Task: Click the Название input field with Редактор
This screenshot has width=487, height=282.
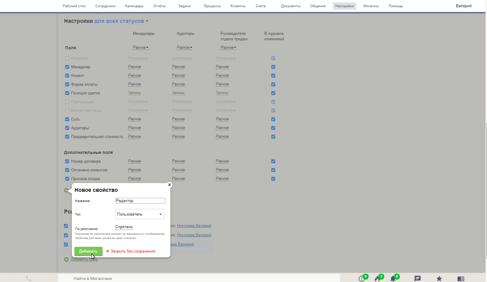Action: coord(140,201)
